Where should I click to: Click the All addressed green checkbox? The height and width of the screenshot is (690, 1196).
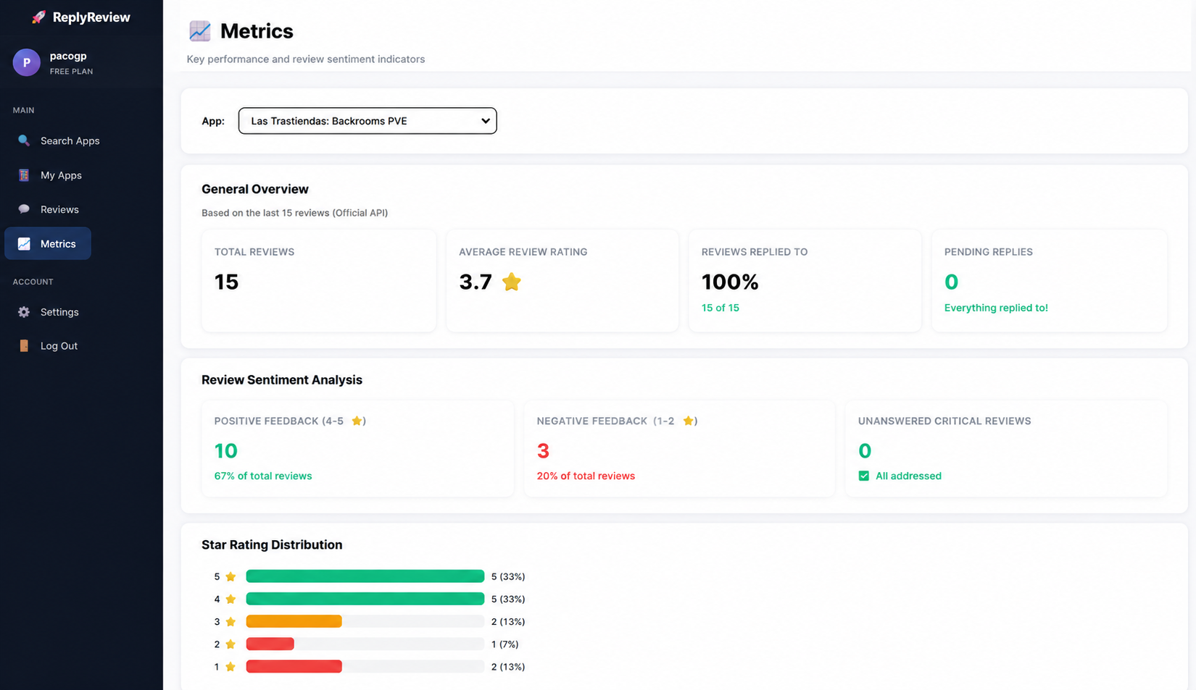point(864,476)
